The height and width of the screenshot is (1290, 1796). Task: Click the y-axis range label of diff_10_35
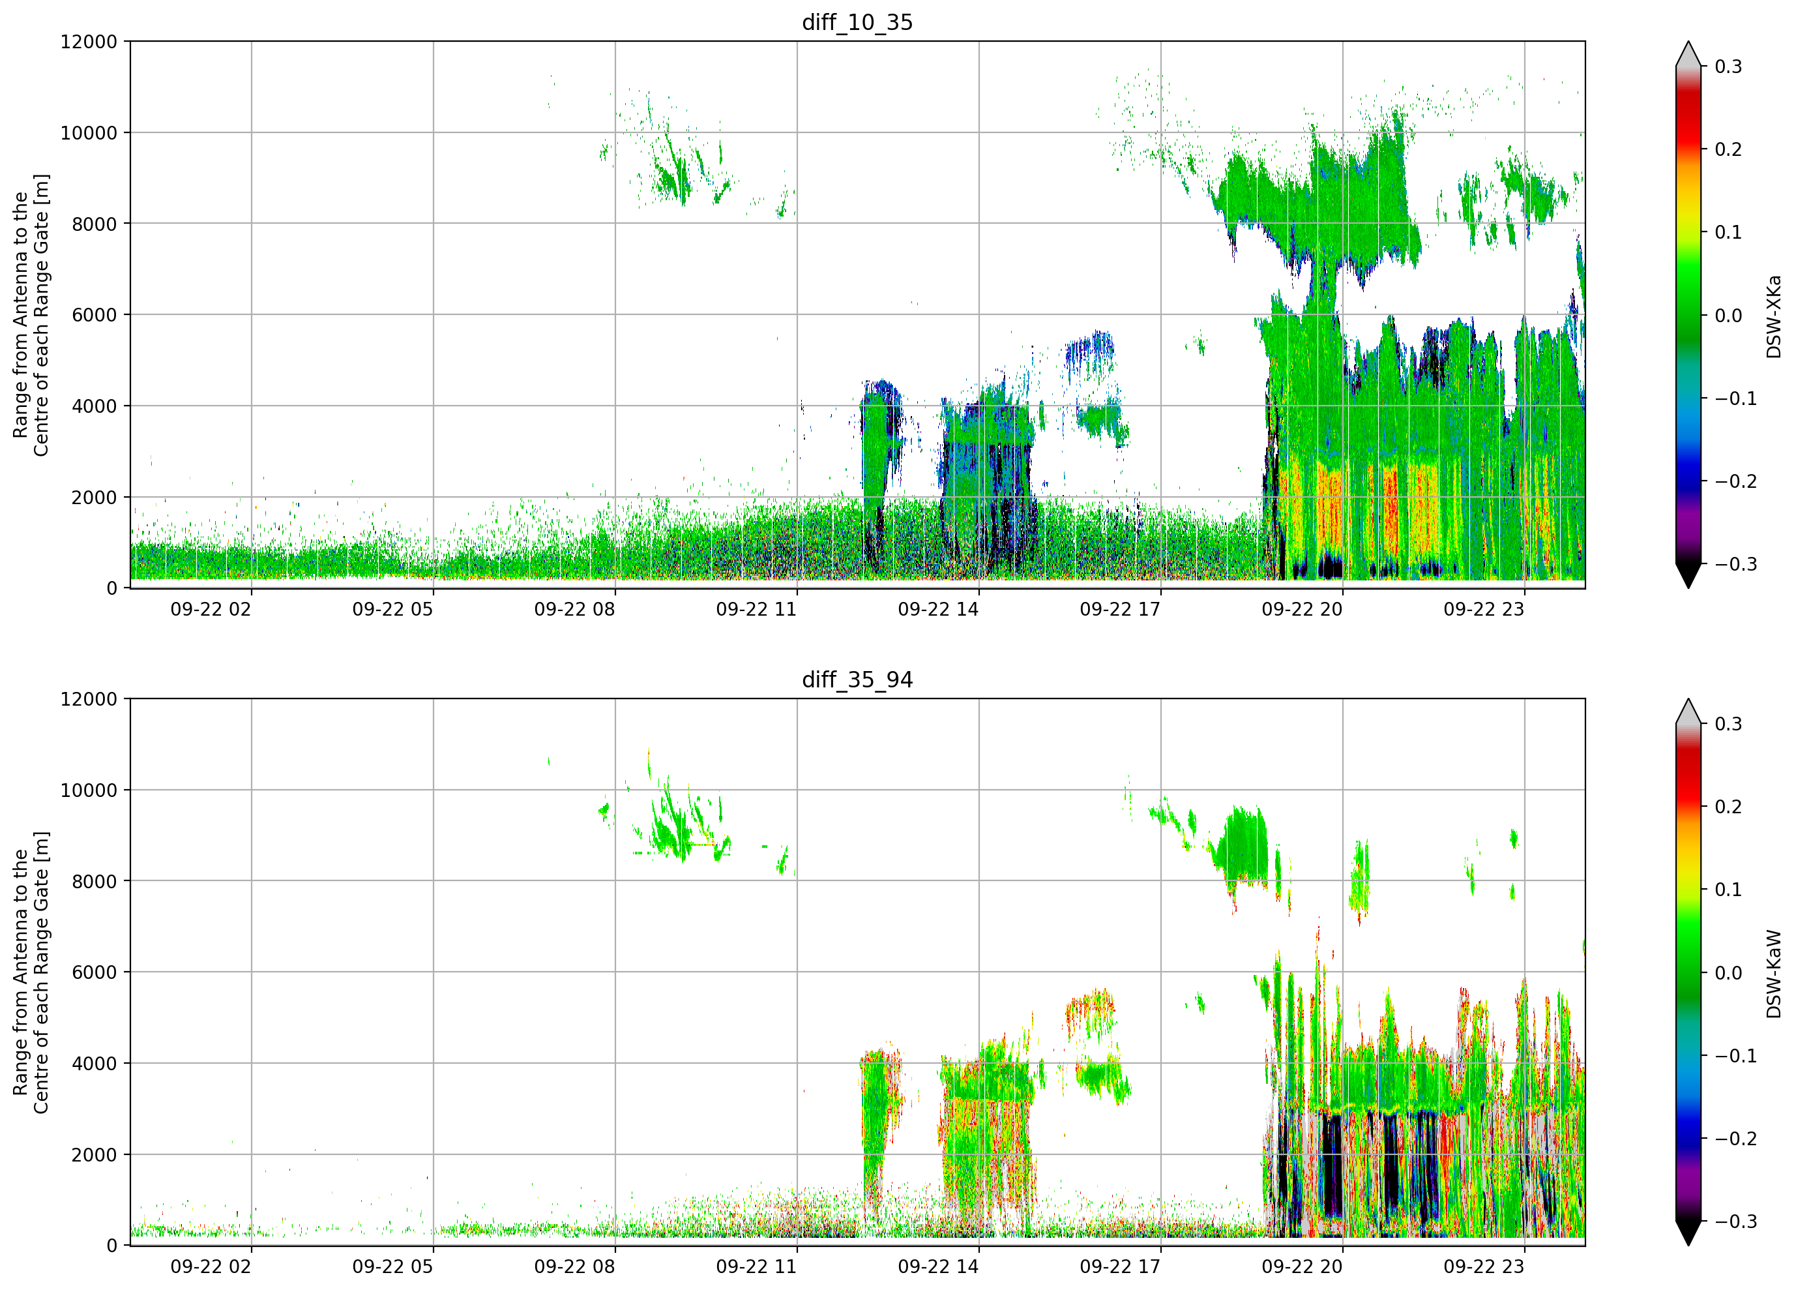[31, 314]
